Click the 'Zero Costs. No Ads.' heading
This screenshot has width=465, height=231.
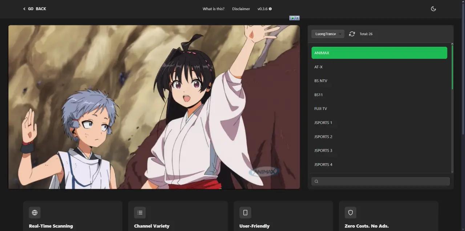coord(367,226)
